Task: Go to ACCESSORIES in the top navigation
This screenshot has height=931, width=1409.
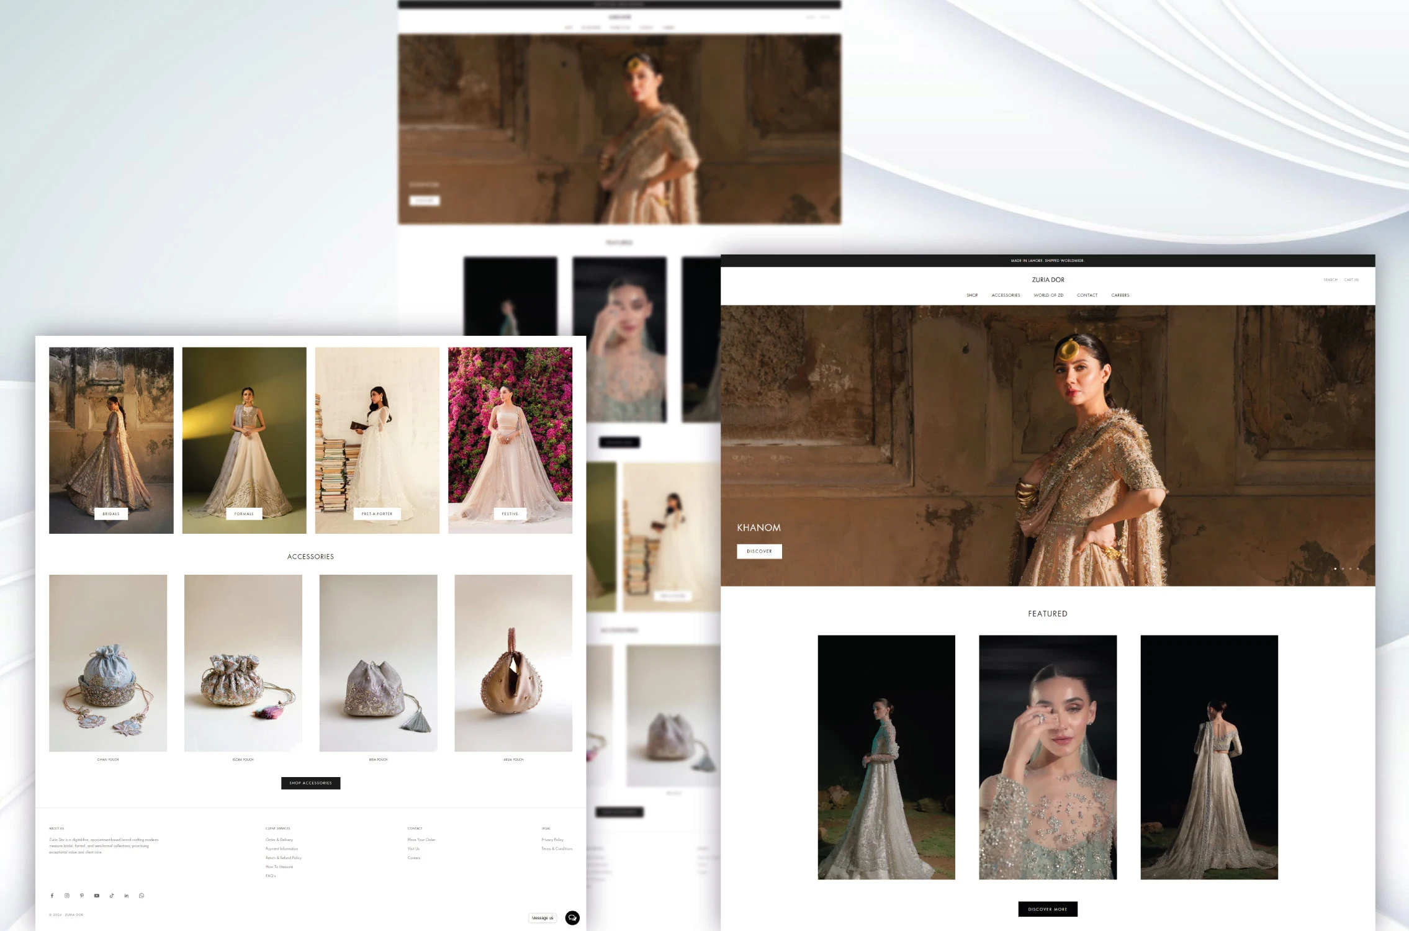Action: click(1006, 295)
